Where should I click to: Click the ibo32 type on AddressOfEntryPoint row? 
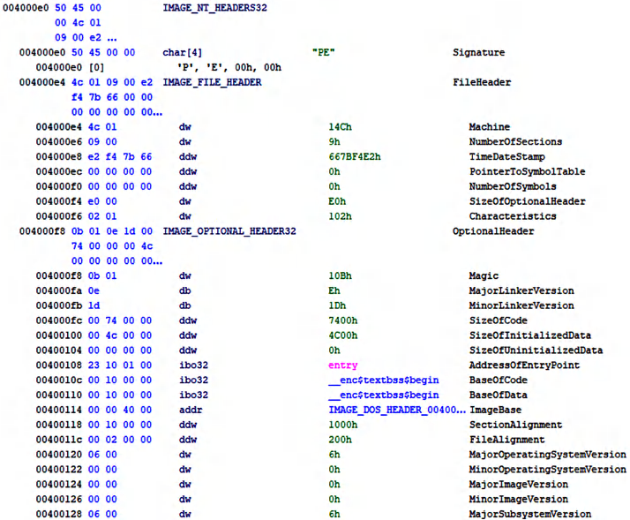click(x=193, y=366)
